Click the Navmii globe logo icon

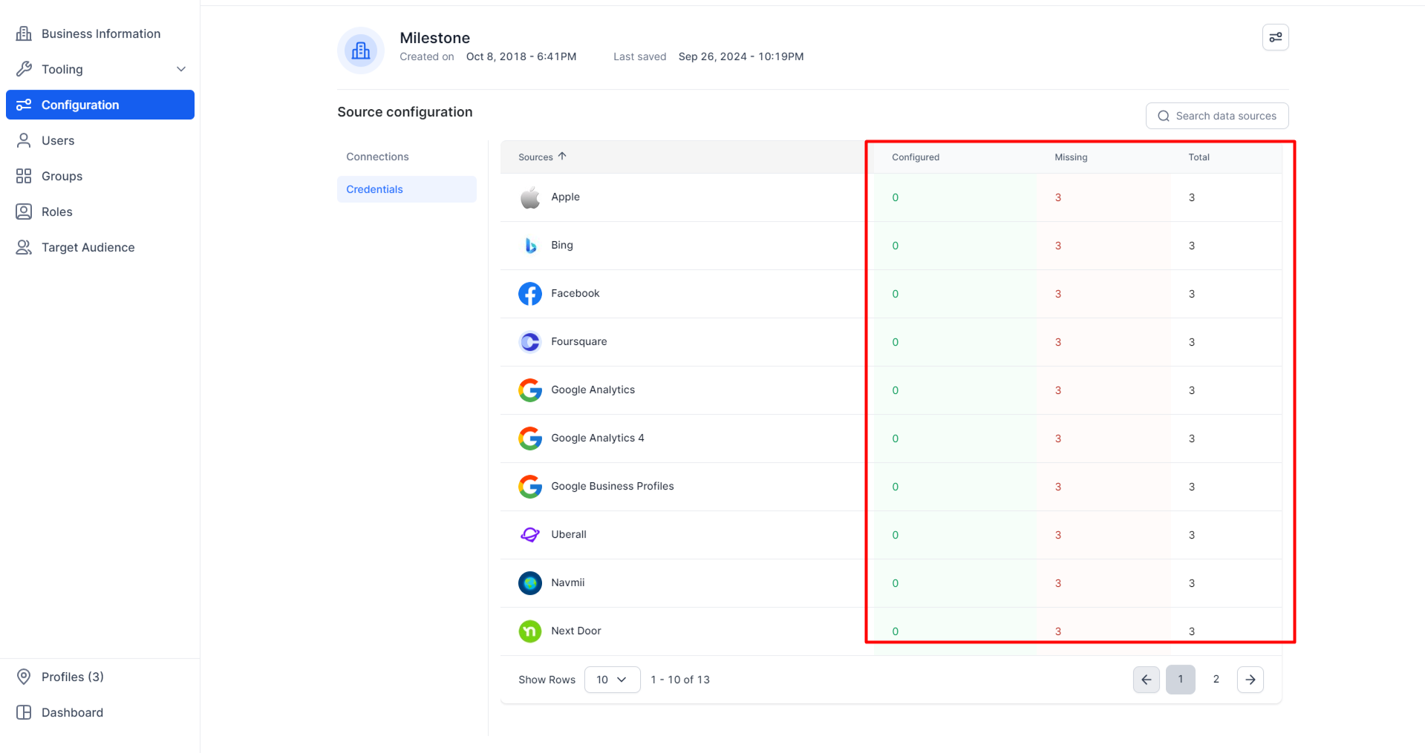point(530,583)
